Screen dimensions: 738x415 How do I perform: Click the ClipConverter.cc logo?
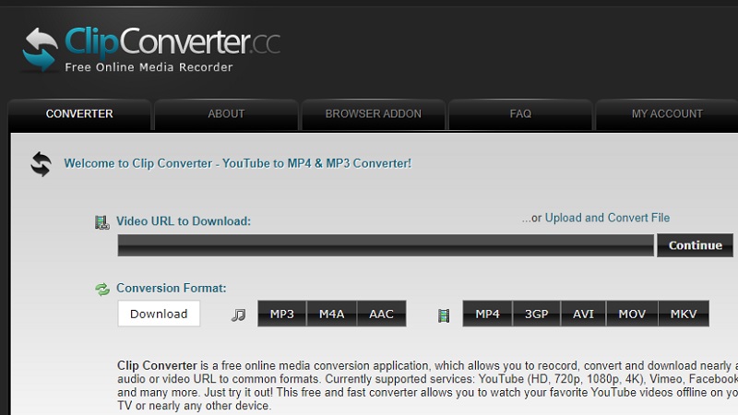150,50
